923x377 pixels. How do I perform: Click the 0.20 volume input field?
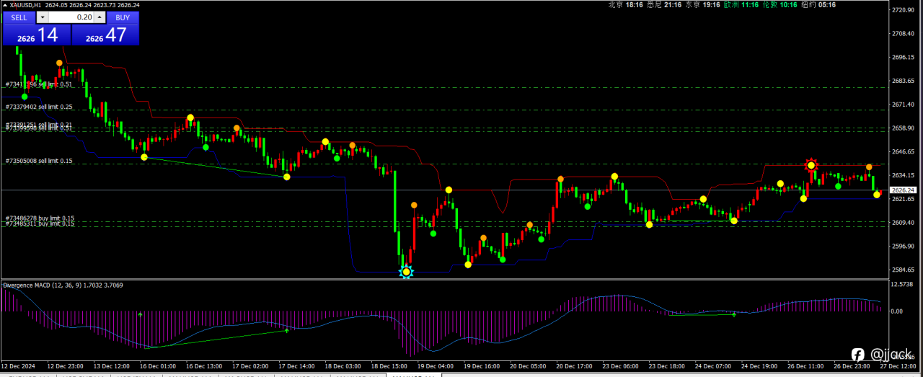pyautogui.click(x=71, y=17)
